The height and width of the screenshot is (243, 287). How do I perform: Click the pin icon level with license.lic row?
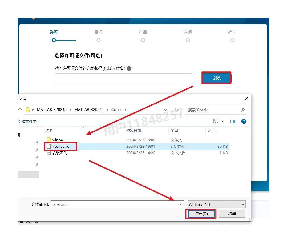point(37,150)
